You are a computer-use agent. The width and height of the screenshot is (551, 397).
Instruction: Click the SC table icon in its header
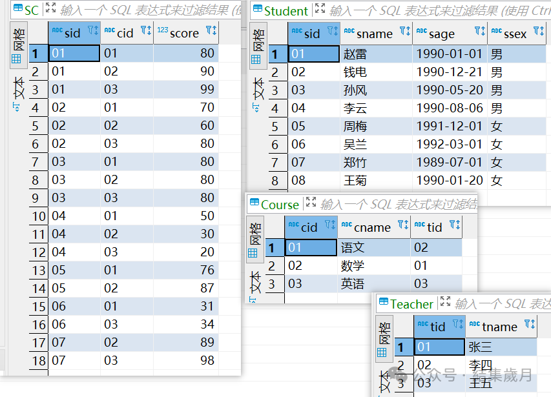[18, 8]
